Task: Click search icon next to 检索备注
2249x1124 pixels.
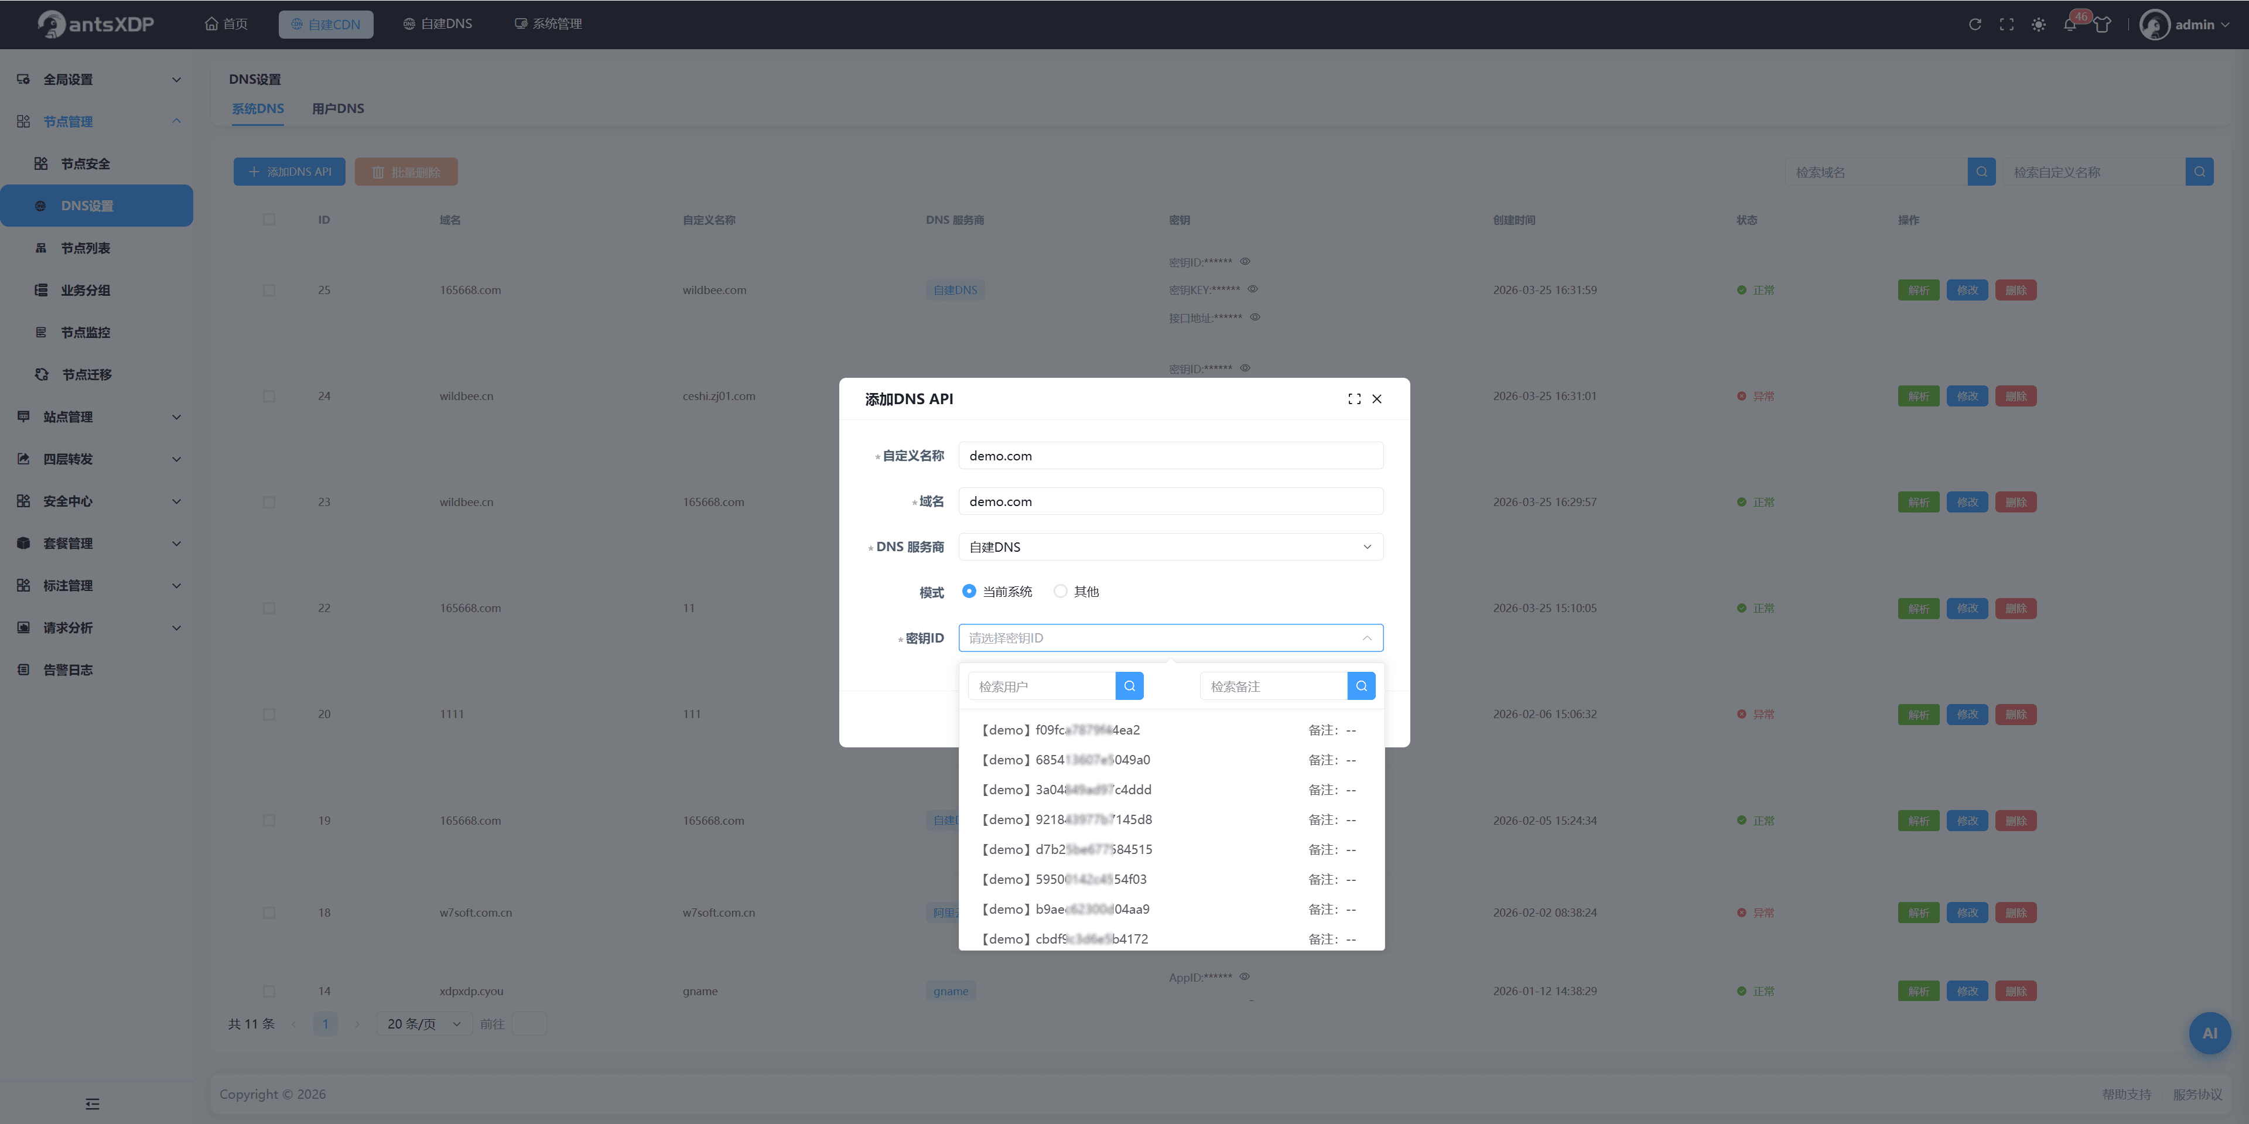Action: click(1361, 686)
